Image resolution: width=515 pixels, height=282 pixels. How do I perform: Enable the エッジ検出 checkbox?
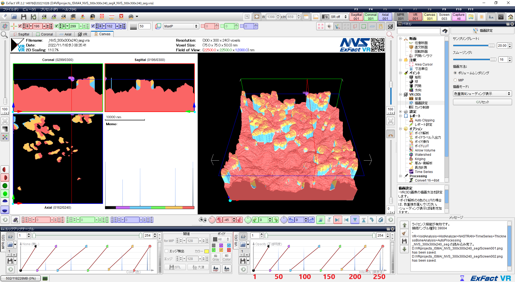166,251
